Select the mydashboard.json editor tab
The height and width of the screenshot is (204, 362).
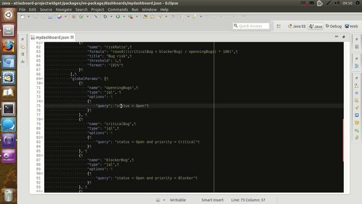tap(52, 37)
